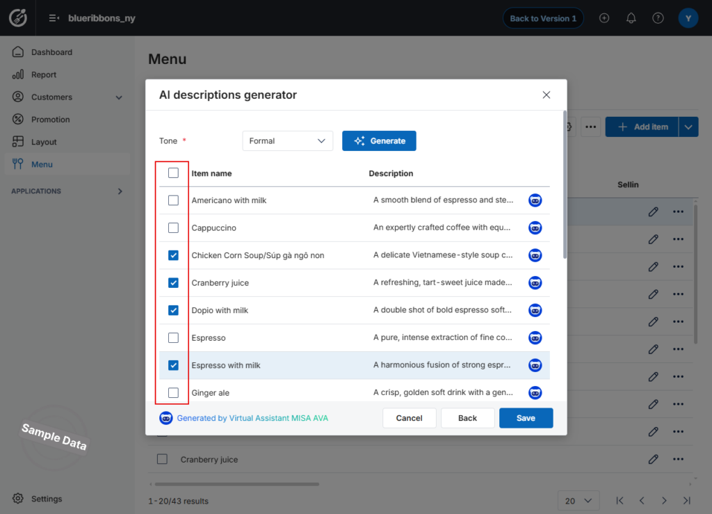Click the AVA icon in the Cranberry juice dialog row

pos(535,283)
